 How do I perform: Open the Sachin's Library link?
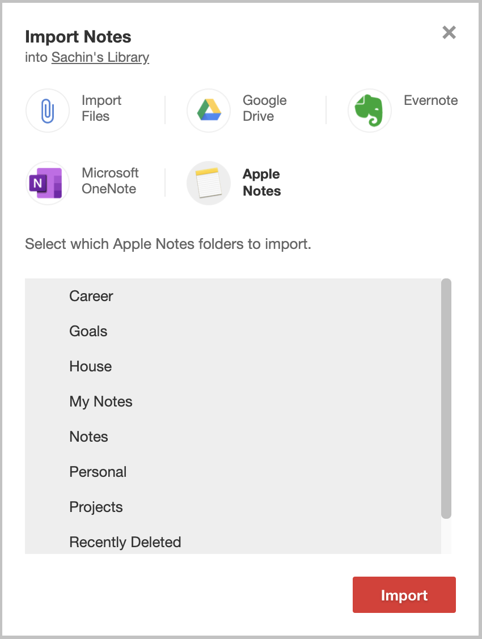pos(100,57)
